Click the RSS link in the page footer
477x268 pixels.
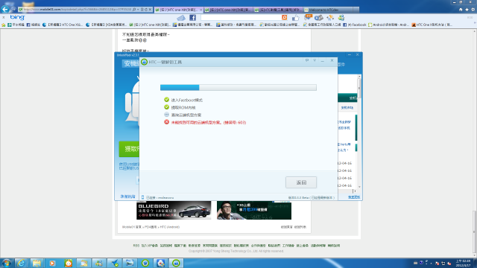point(136,246)
